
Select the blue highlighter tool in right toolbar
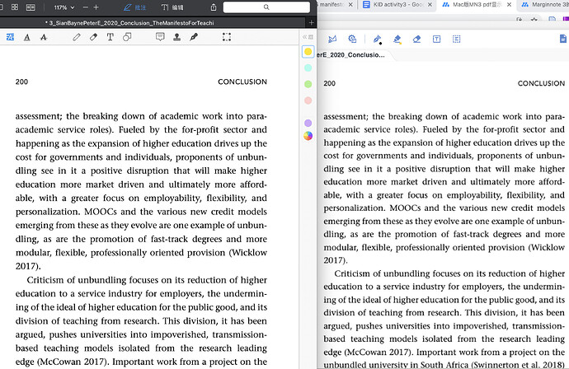click(x=397, y=40)
